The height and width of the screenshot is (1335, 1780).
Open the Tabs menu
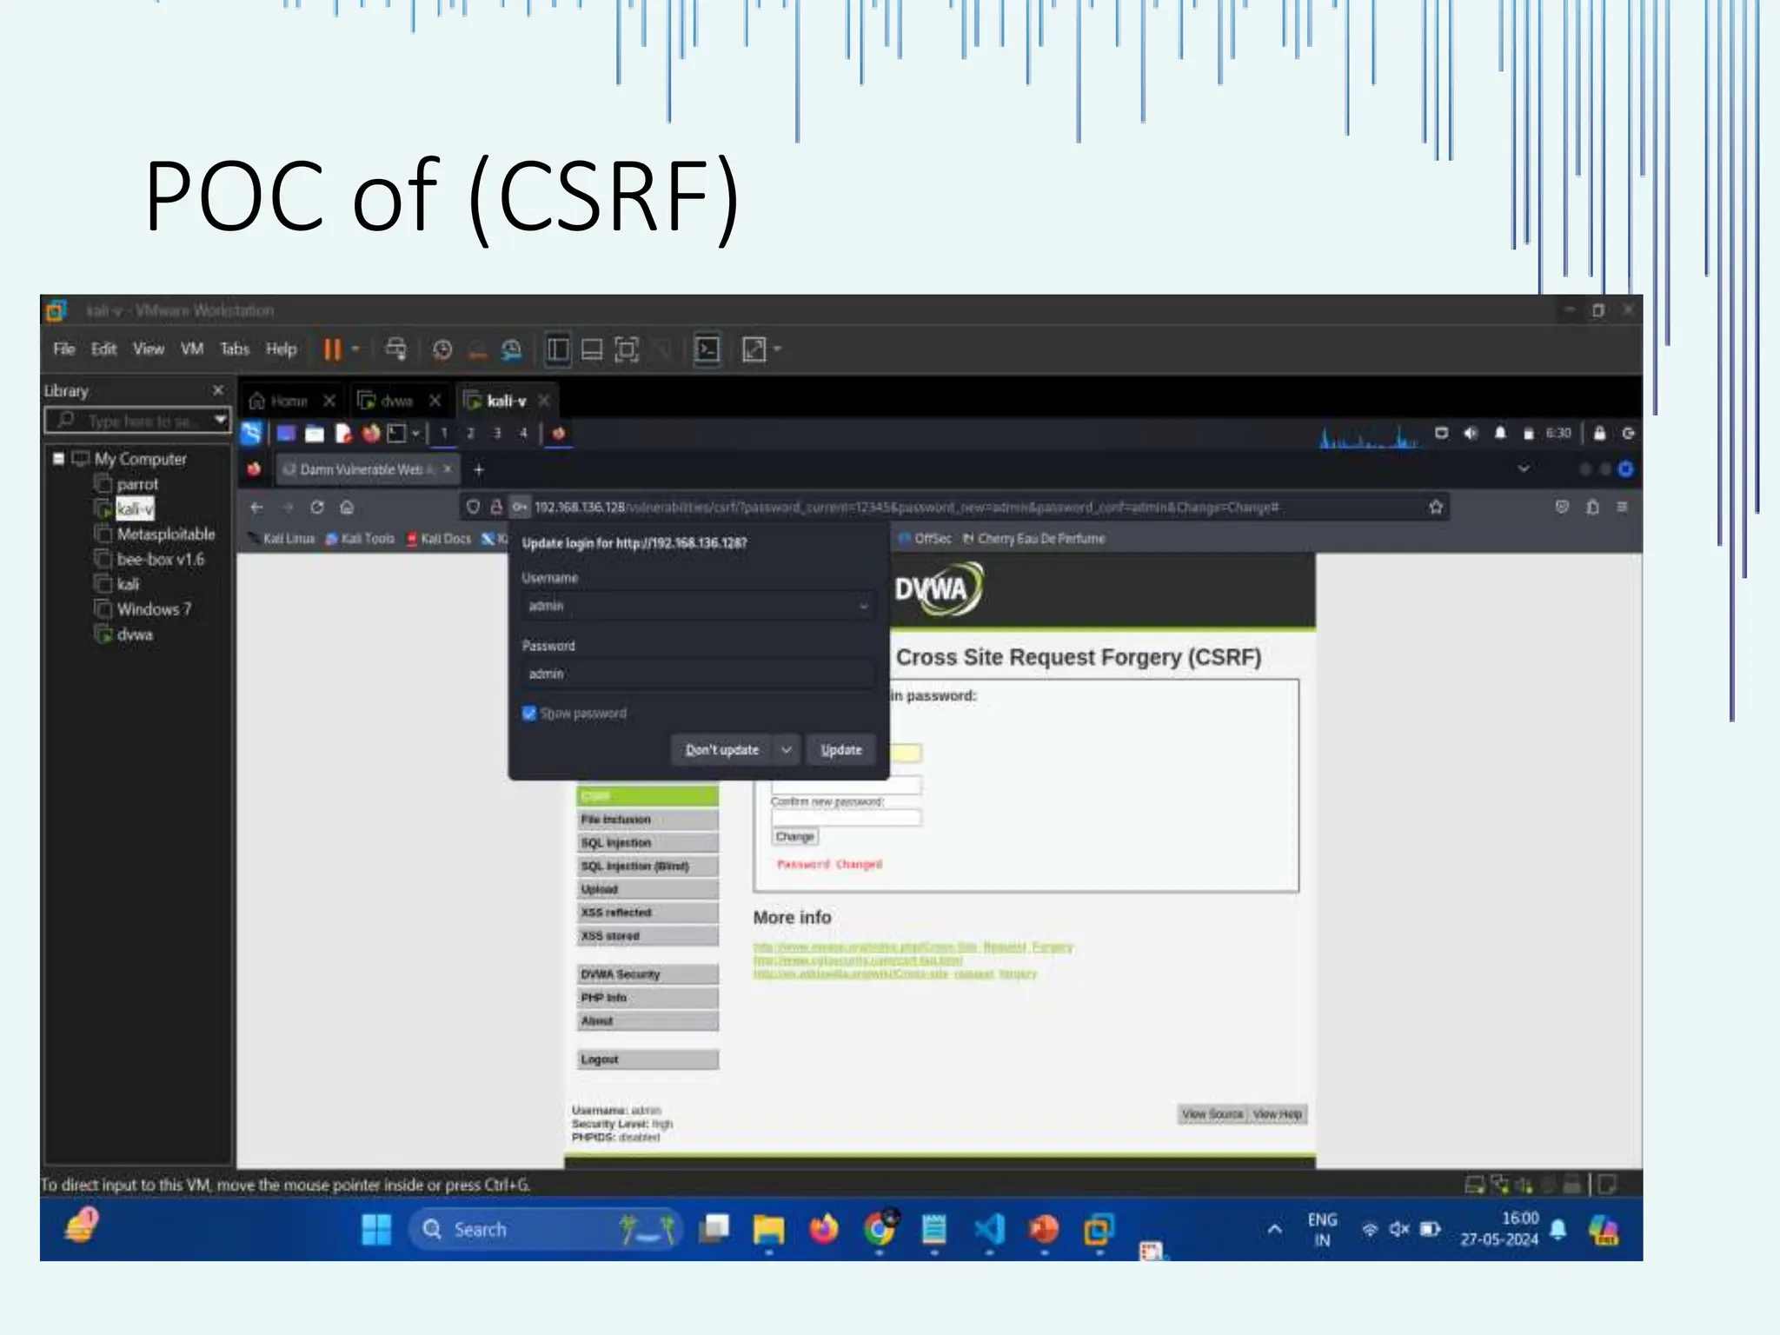click(x=235, y=349)
